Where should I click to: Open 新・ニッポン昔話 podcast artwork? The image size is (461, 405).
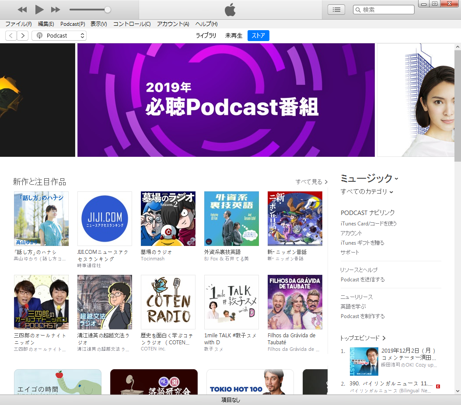(295, 218)
